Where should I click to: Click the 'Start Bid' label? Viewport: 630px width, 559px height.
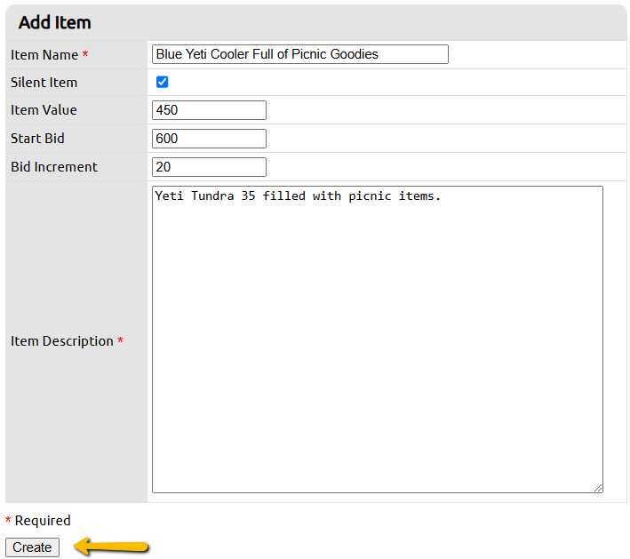pos(37,139)
